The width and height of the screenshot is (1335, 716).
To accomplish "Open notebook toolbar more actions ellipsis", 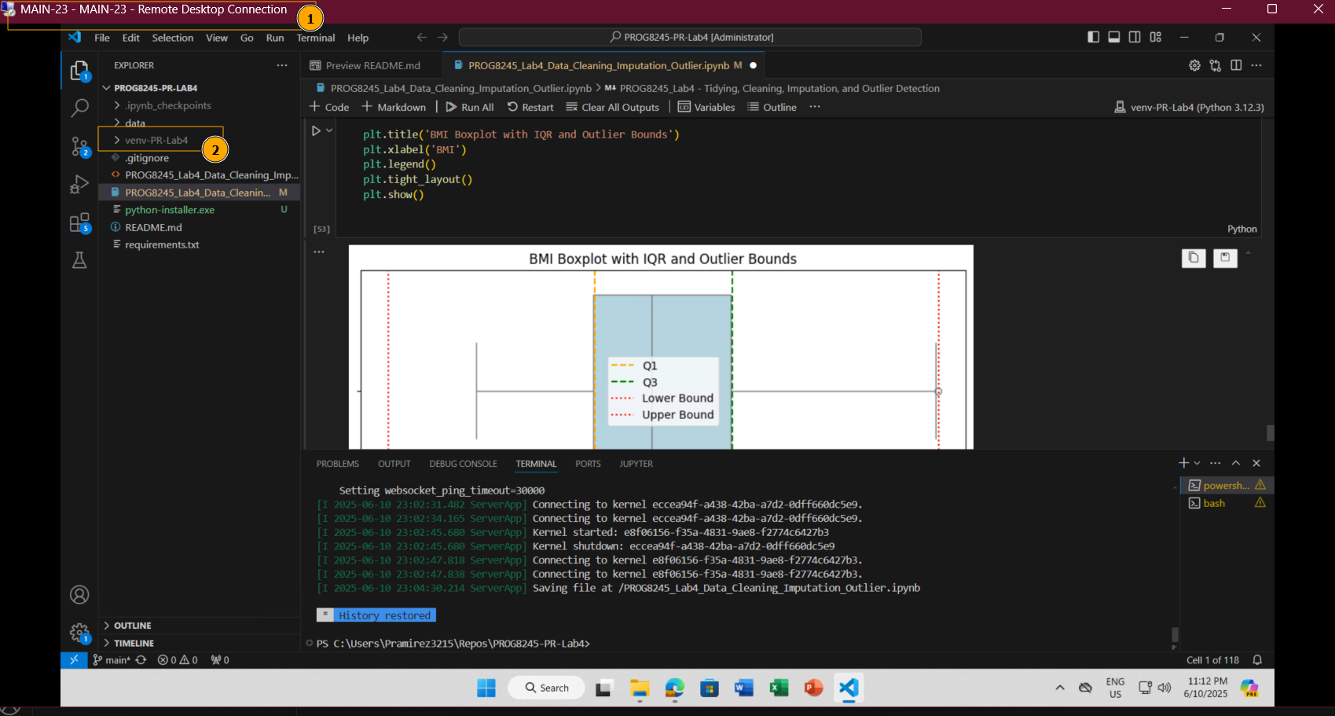I will (815, 107).
